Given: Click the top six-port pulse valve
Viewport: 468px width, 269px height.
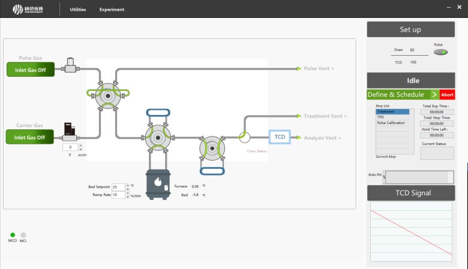Looking at the screenshot, I should [108, 95].
